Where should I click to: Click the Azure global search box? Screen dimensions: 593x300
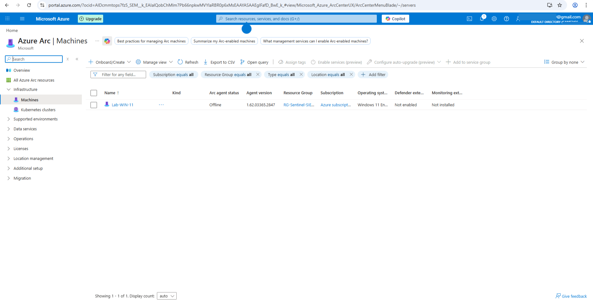click(296, 19)
